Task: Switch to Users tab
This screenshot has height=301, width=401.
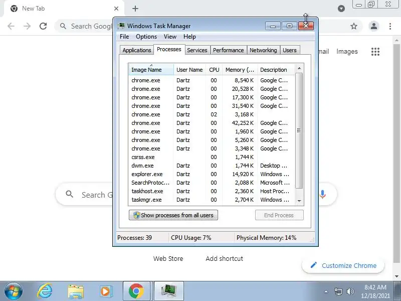Action: (290, 50)
